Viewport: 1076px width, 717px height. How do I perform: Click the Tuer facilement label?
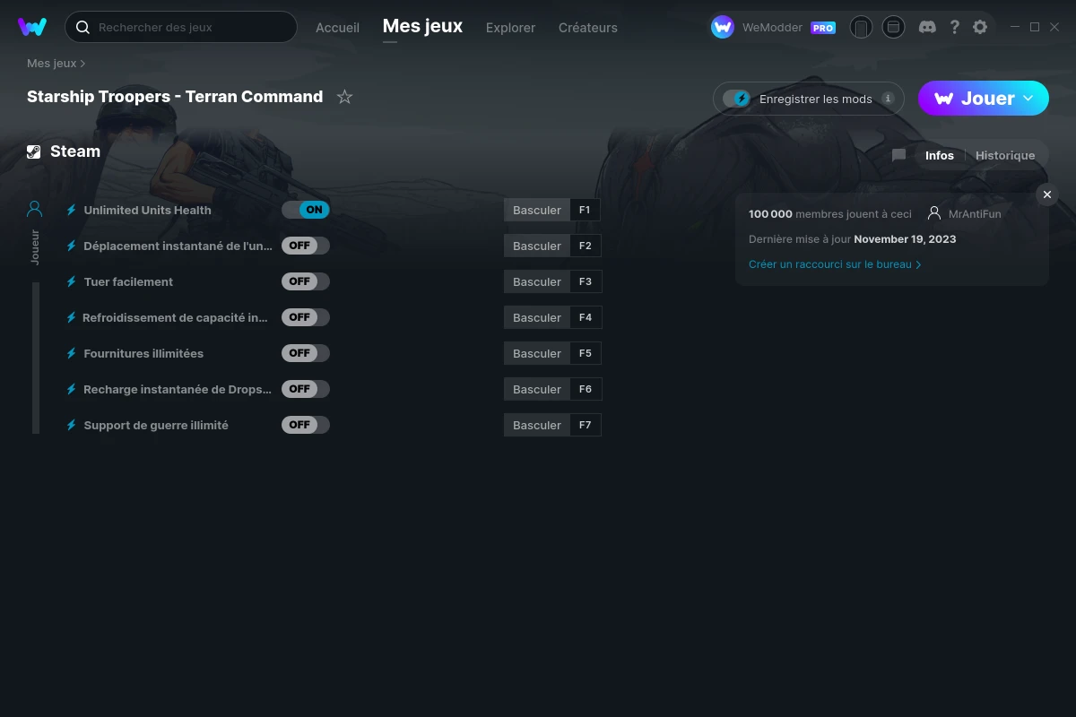point(128,281)
